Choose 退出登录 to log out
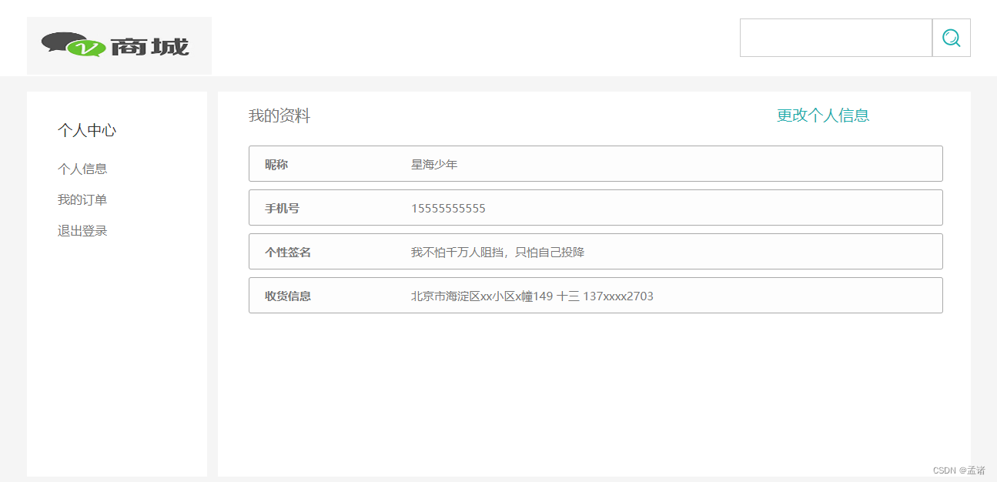The width and height of the screenshot is (997, 482). pyautogui.click(x=82, y=231)
